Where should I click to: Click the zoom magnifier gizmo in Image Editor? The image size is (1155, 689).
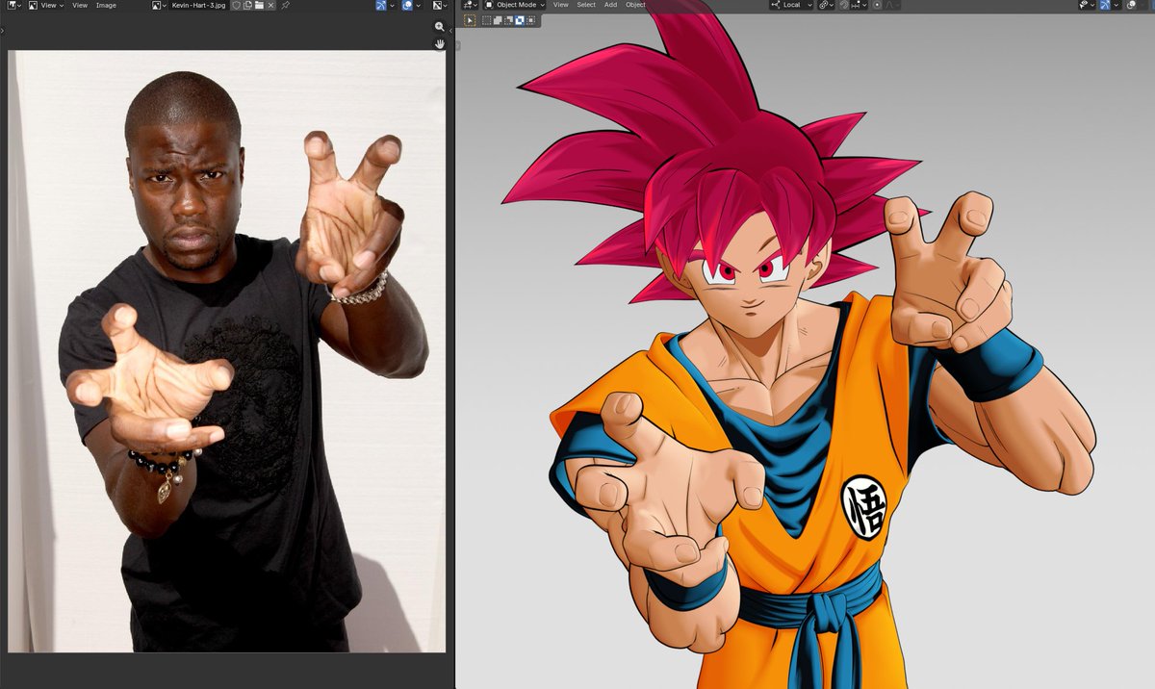tap(440, 27)
